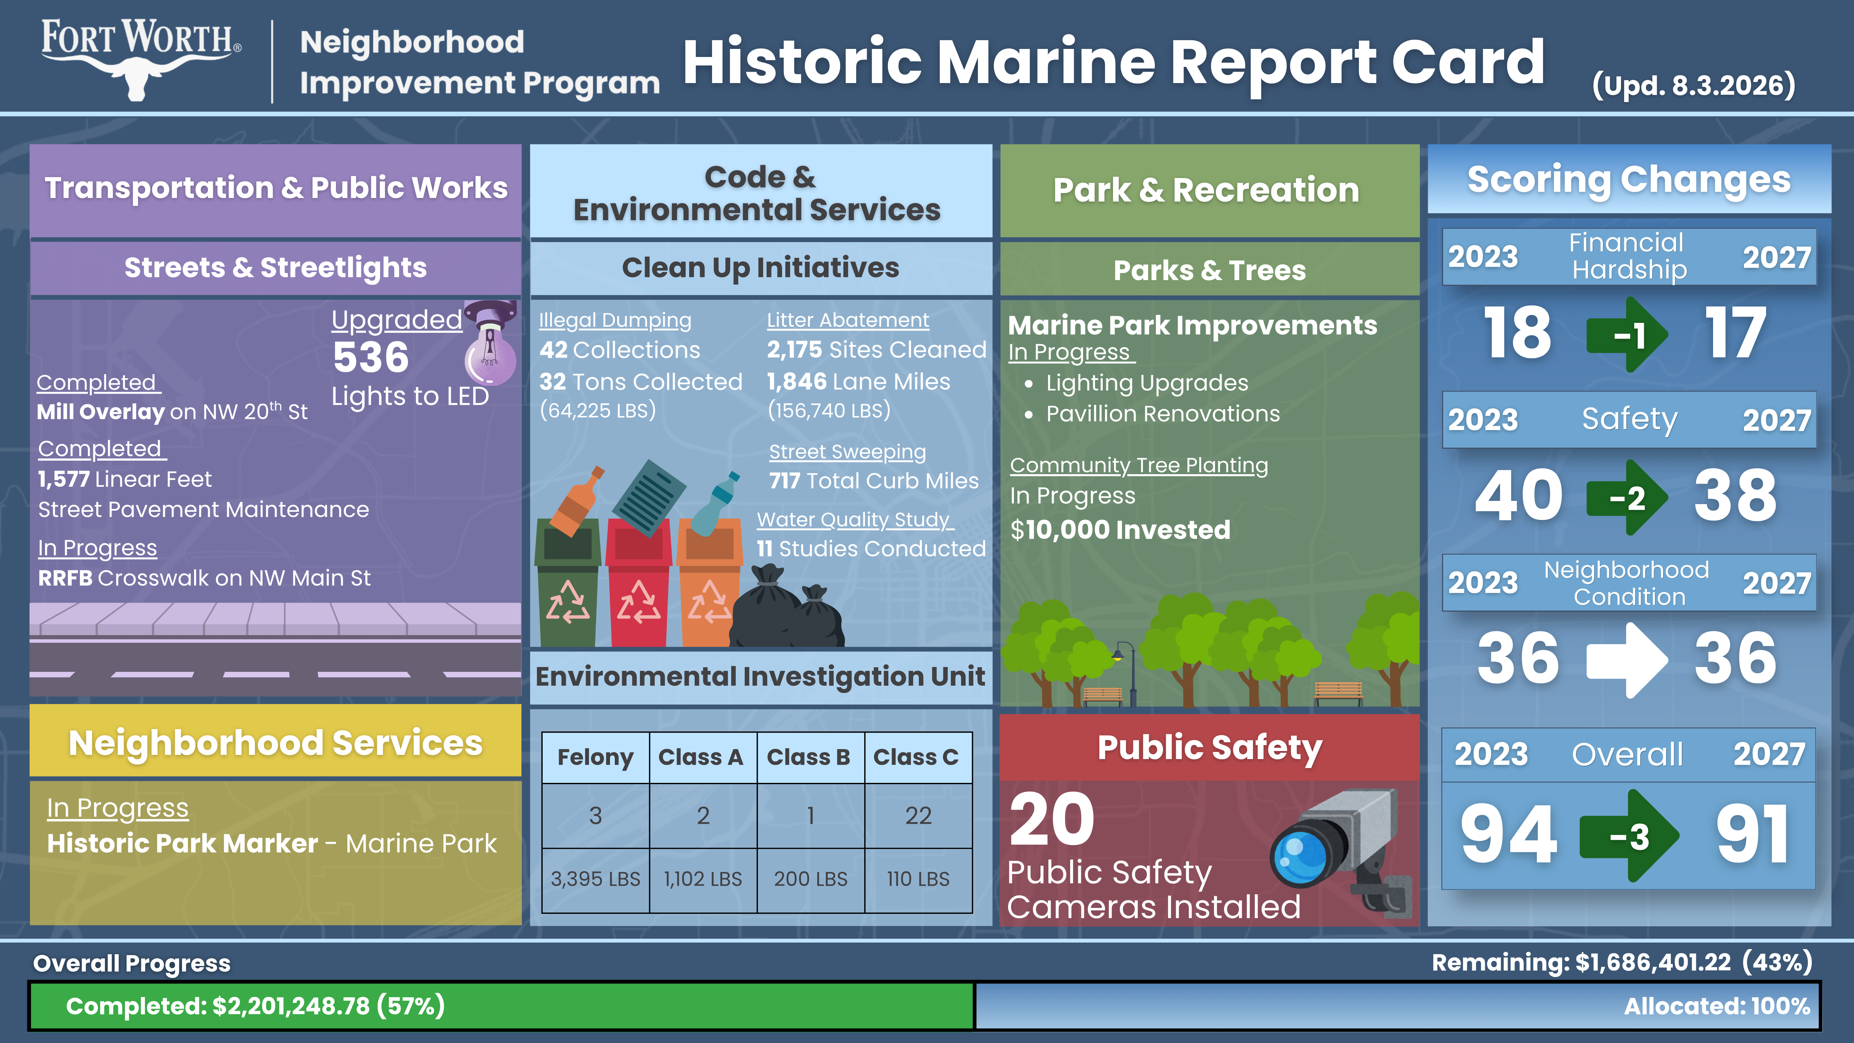The width and height of the screenshot is (1854, 1043).
Task: Click the Mill Overlay on NW 20th St text
Action: click(x=172, y=411)
